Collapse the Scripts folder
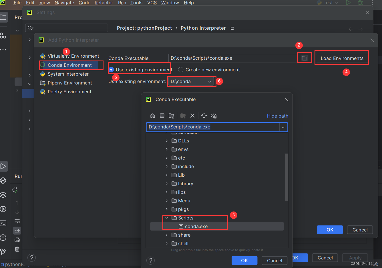 pyautogui.click(x=167, y=218)
